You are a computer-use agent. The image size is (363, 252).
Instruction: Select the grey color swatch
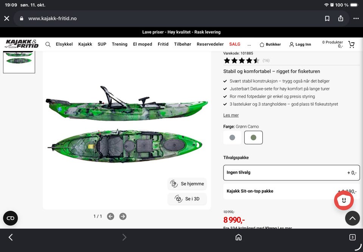232,138
